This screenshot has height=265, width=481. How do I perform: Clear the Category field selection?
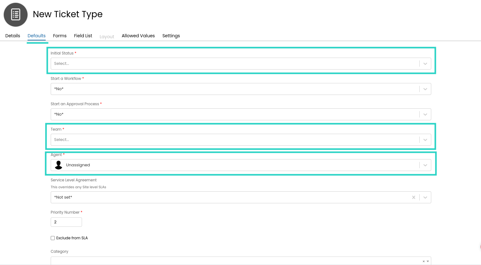(424, 261)
